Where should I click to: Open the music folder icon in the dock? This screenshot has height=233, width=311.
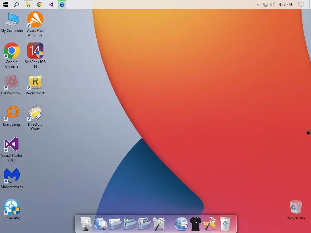tap(130, 224)
